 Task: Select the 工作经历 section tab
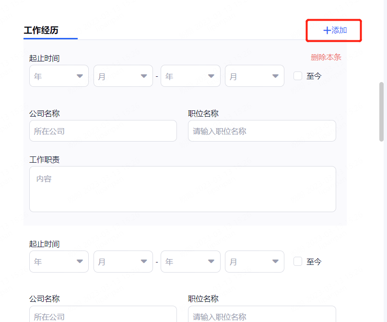(41, 30)
